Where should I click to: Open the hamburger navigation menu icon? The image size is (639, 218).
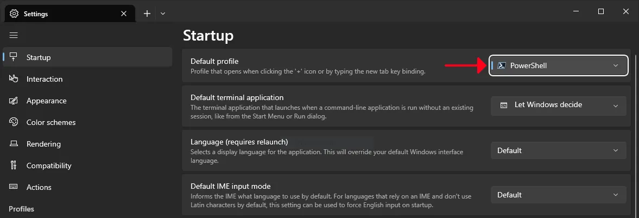pos(14,35)
